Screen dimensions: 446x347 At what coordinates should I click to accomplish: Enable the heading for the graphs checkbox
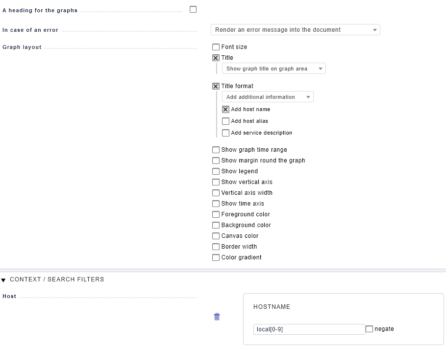193,9
